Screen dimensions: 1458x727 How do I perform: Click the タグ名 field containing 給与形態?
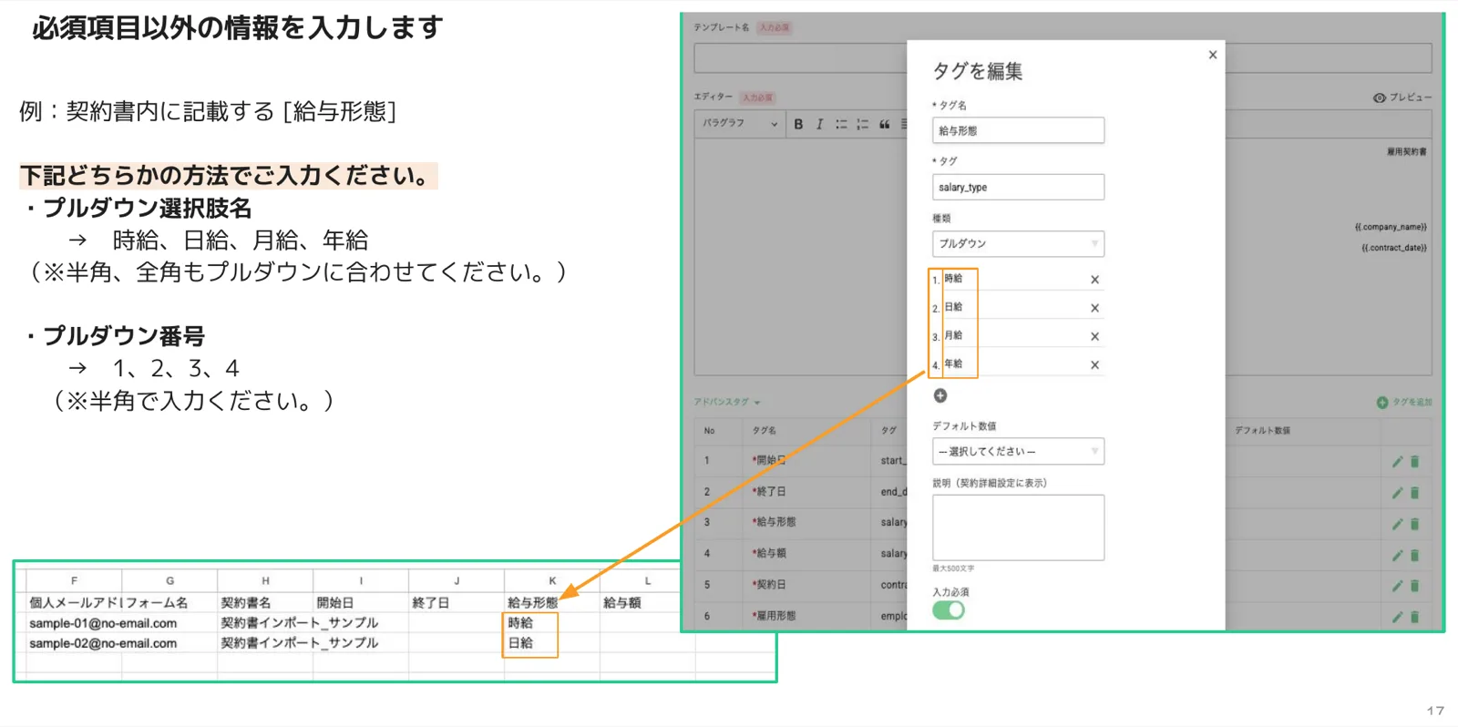(1018, 130)
